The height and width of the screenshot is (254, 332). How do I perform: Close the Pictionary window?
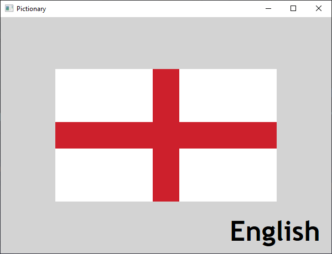[319, 8]
